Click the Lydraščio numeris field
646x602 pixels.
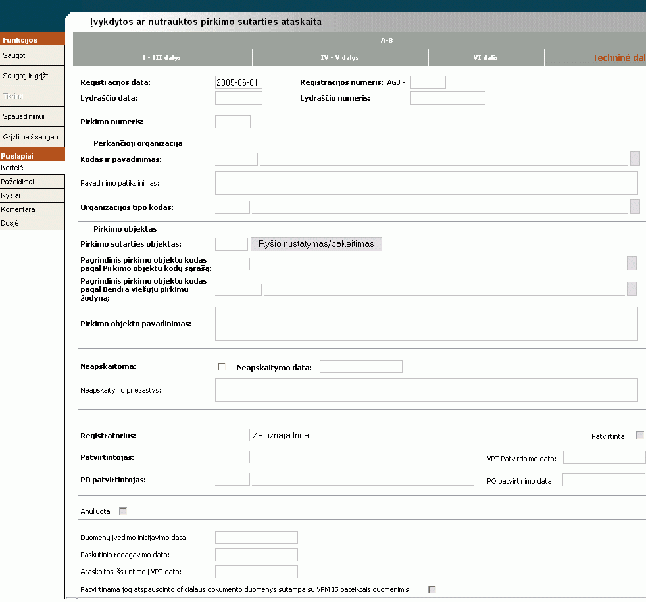click(x=448, y=98)
